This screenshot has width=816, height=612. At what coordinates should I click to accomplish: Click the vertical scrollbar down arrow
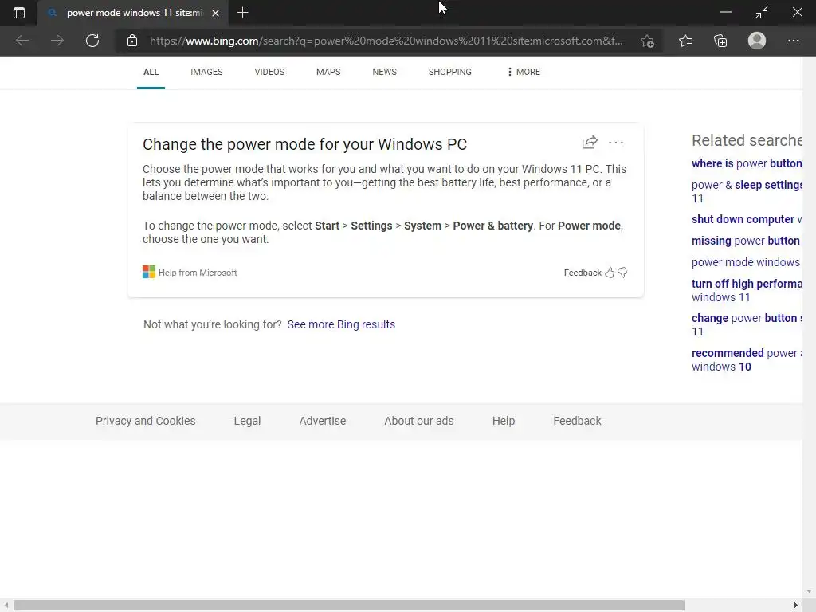pos(809,591)
